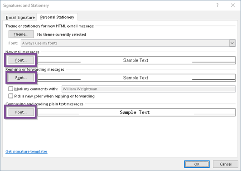This screenshot has height=171, width=241.
Task: Click the Font button for plain text messages
Action: pyautogui.click(x=21, y=112)
